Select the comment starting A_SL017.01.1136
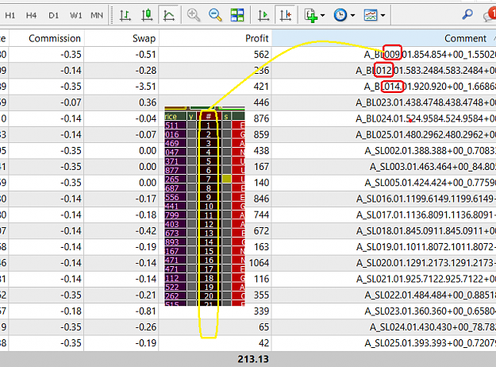496x367 pixels. tap(426, 215)
